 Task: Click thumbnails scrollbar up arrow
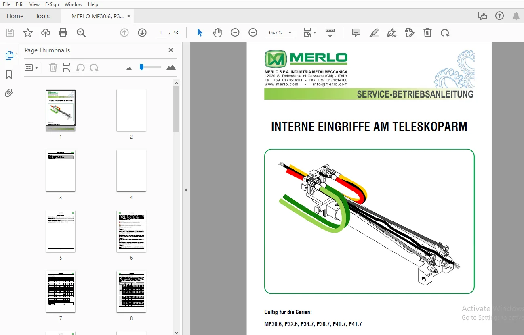coord(176,83)
